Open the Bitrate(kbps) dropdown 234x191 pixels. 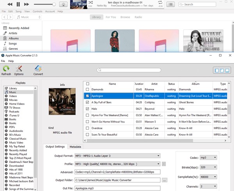208,167
